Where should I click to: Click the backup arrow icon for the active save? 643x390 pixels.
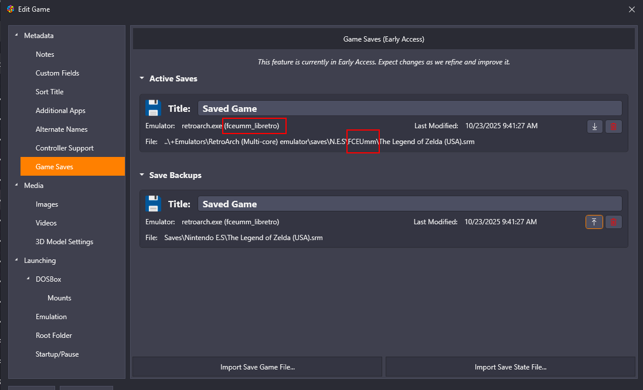click(595, 126)
